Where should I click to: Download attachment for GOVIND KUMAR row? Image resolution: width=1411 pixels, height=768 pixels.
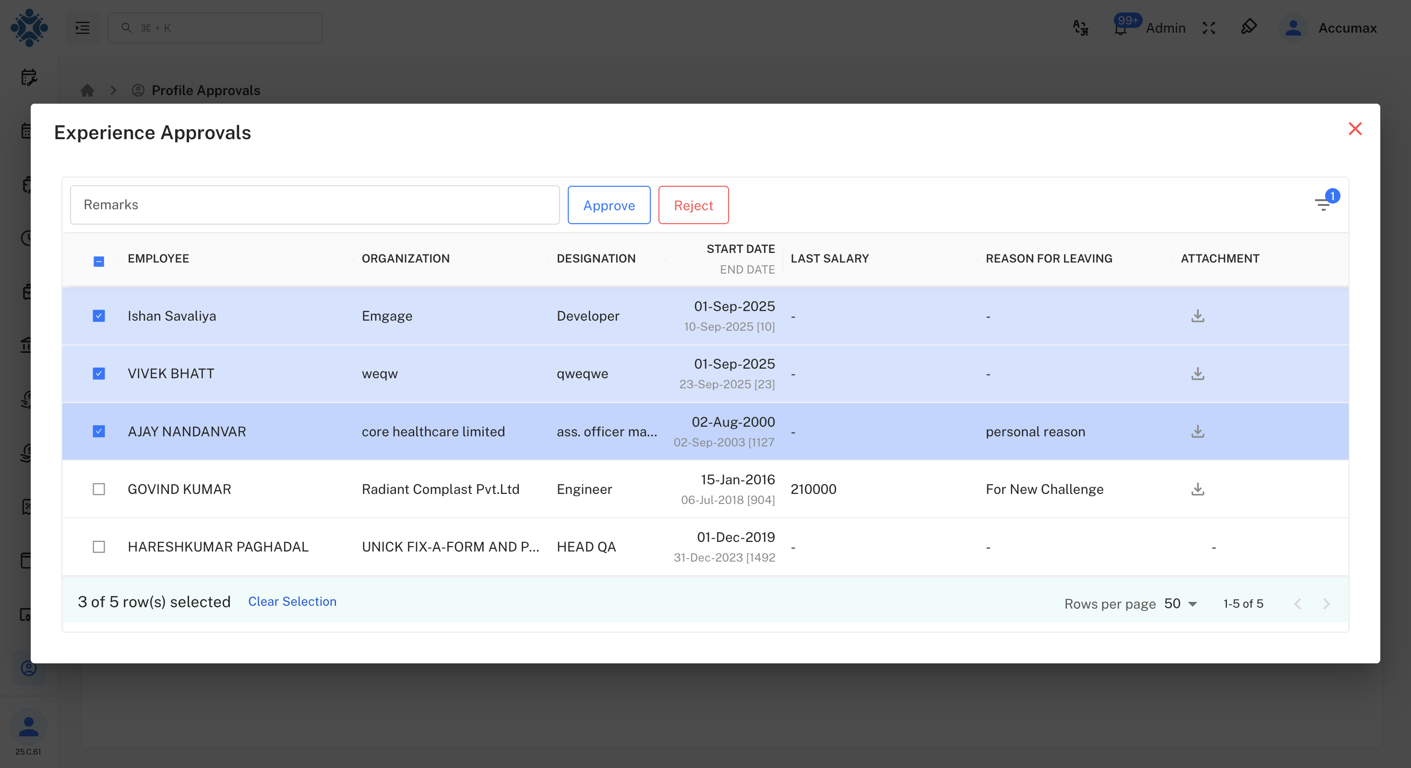[x=1197, y=489]
